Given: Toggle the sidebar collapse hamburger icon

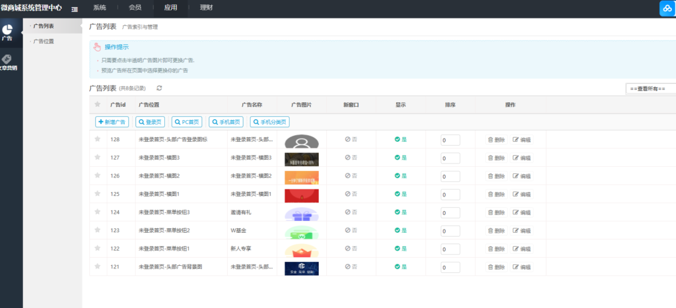Looking at the screenshot, I should (x=75, y=9).
